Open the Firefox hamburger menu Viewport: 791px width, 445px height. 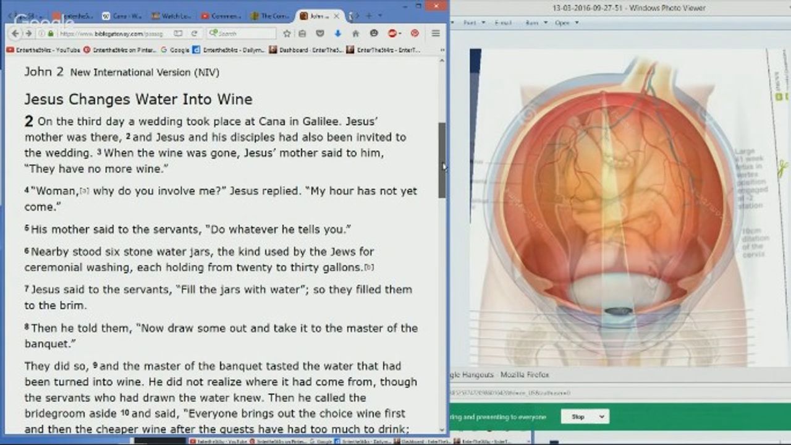[x=436, y=33]
